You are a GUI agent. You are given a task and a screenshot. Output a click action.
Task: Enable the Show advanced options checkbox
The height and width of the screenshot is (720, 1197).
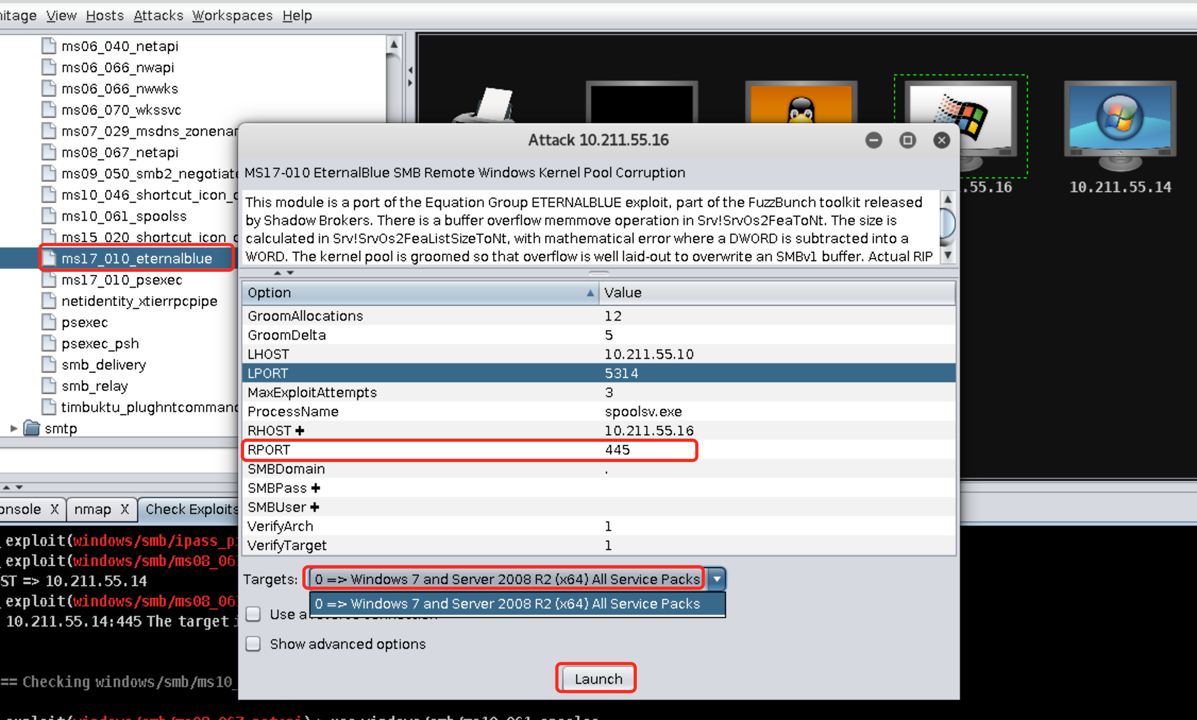tap(254, 644)
